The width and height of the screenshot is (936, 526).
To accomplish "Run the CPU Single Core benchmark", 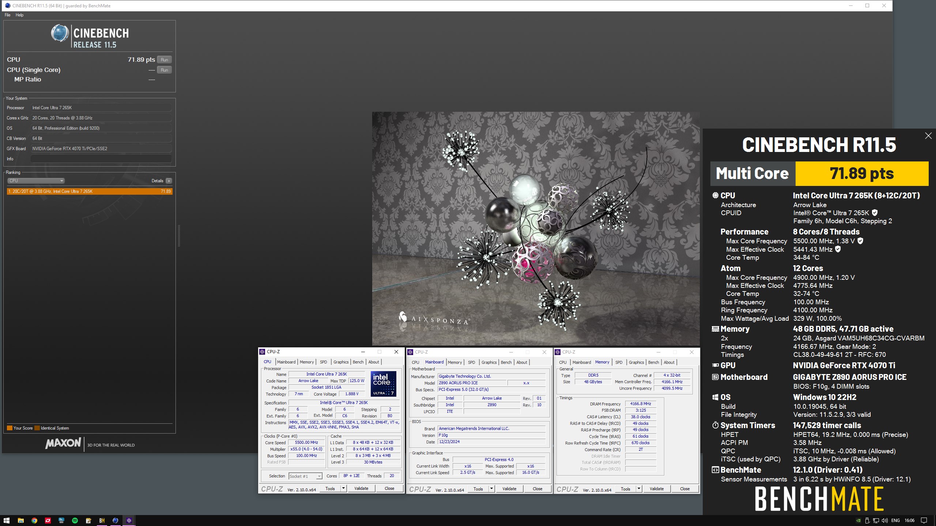I will point(165,70).
